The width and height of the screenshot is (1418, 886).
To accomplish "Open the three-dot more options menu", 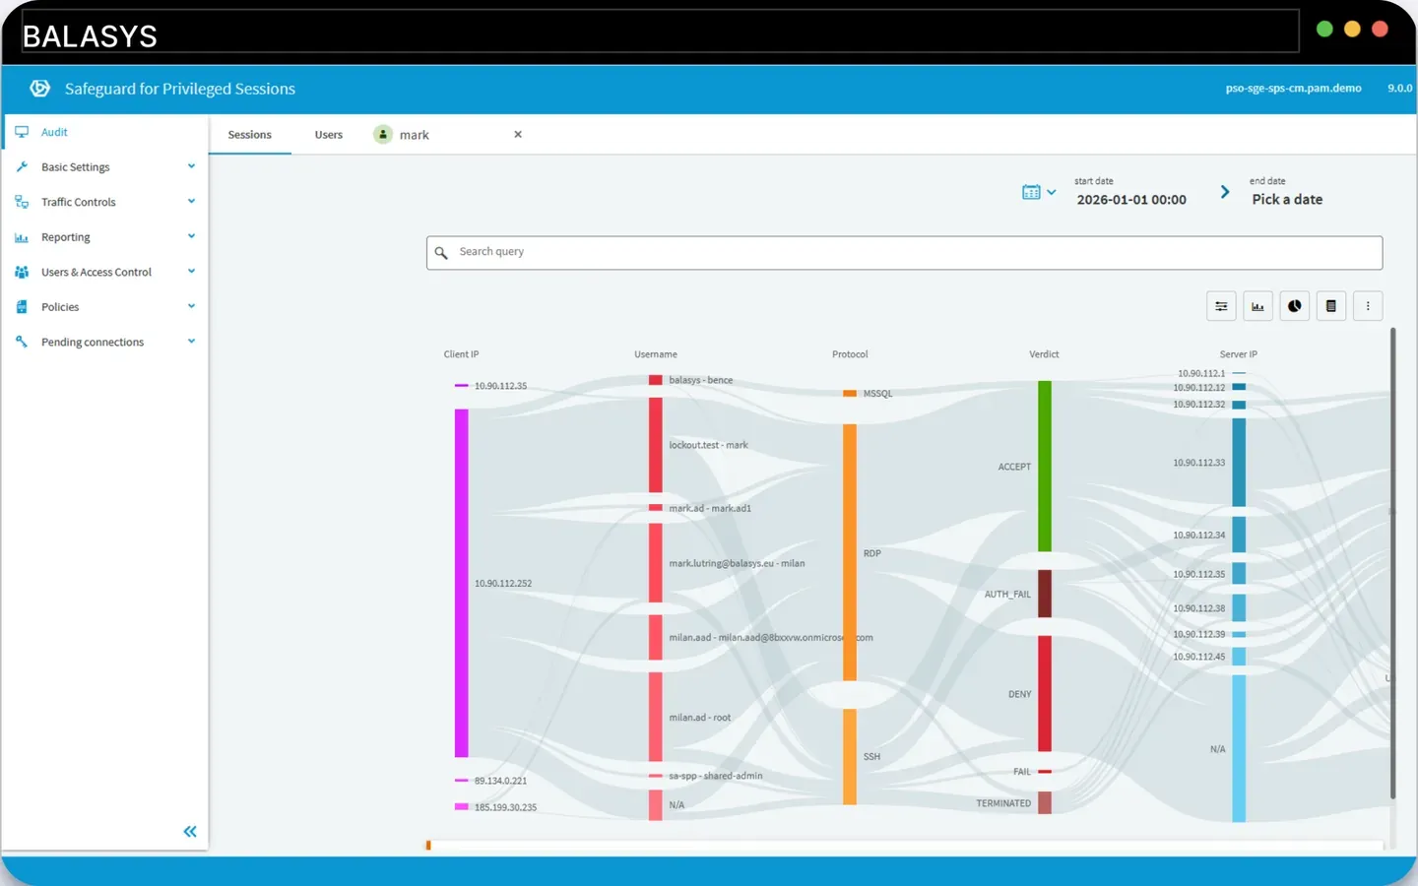I will pos(1368,306).
